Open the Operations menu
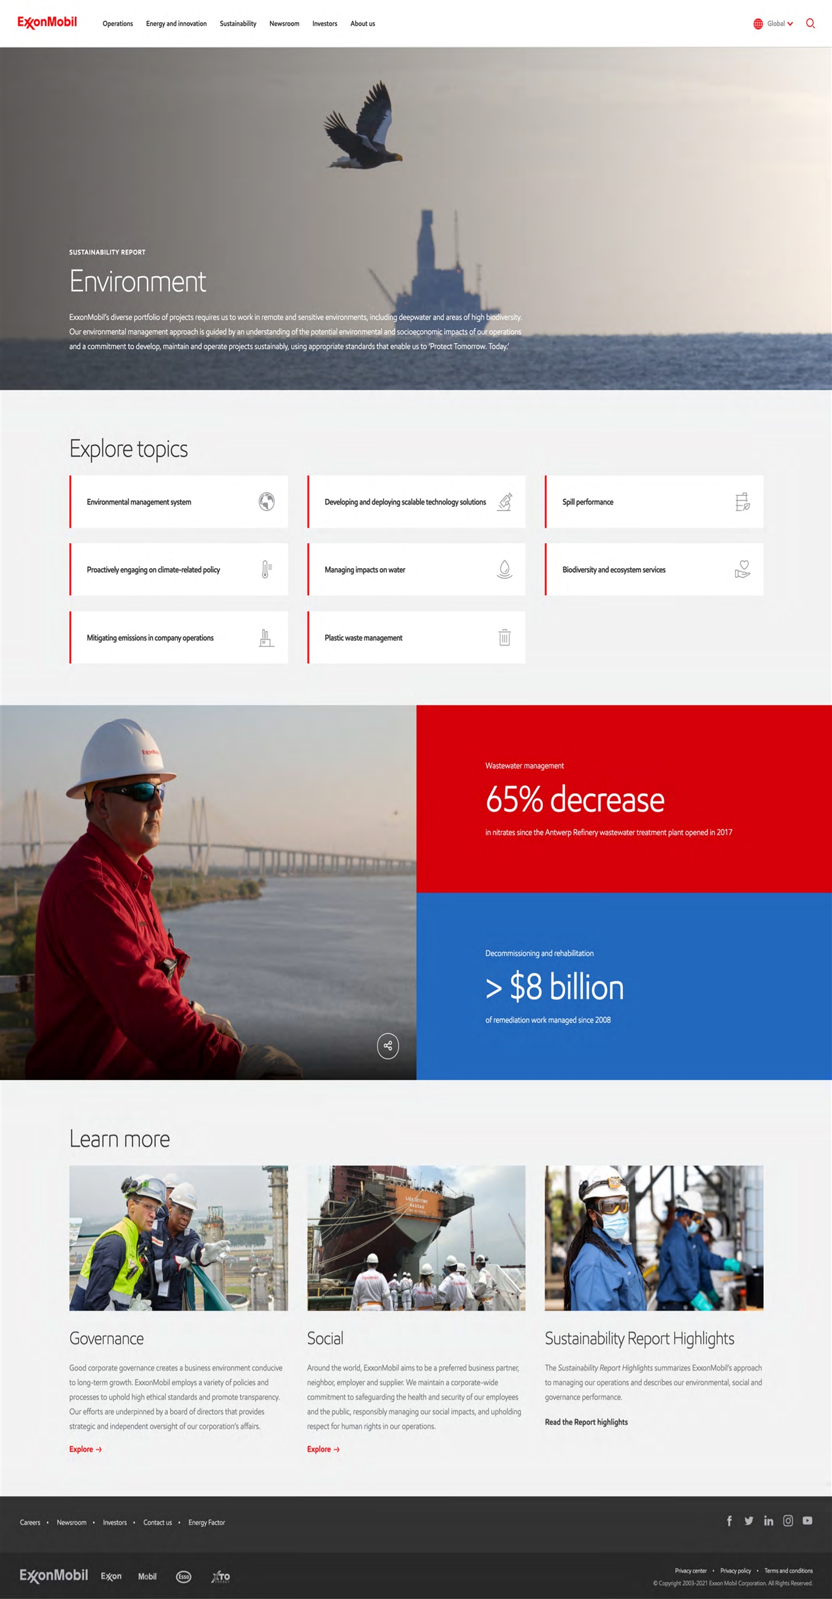This screenshot has height=1599, width=832. coord(117,24)
